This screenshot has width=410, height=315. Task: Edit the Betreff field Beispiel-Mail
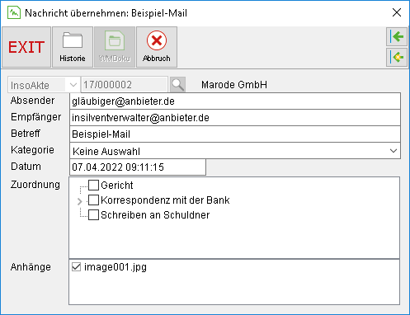click(235, 134)
